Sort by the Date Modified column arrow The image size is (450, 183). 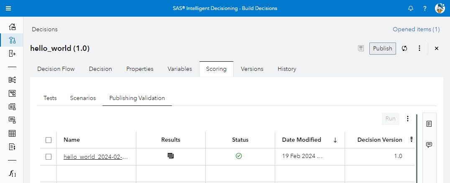click(335, 140)
